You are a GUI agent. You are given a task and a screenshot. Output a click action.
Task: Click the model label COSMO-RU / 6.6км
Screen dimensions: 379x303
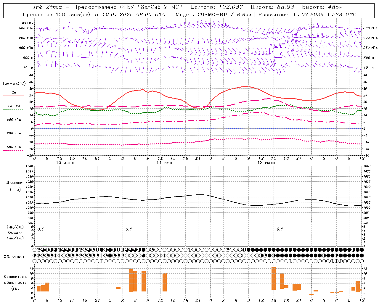click(224, 14)
